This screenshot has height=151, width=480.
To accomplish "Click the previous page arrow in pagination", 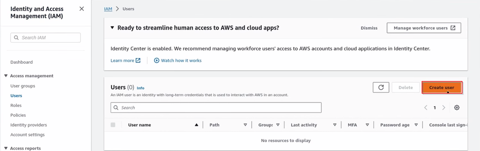I will [x=426, y=107].
